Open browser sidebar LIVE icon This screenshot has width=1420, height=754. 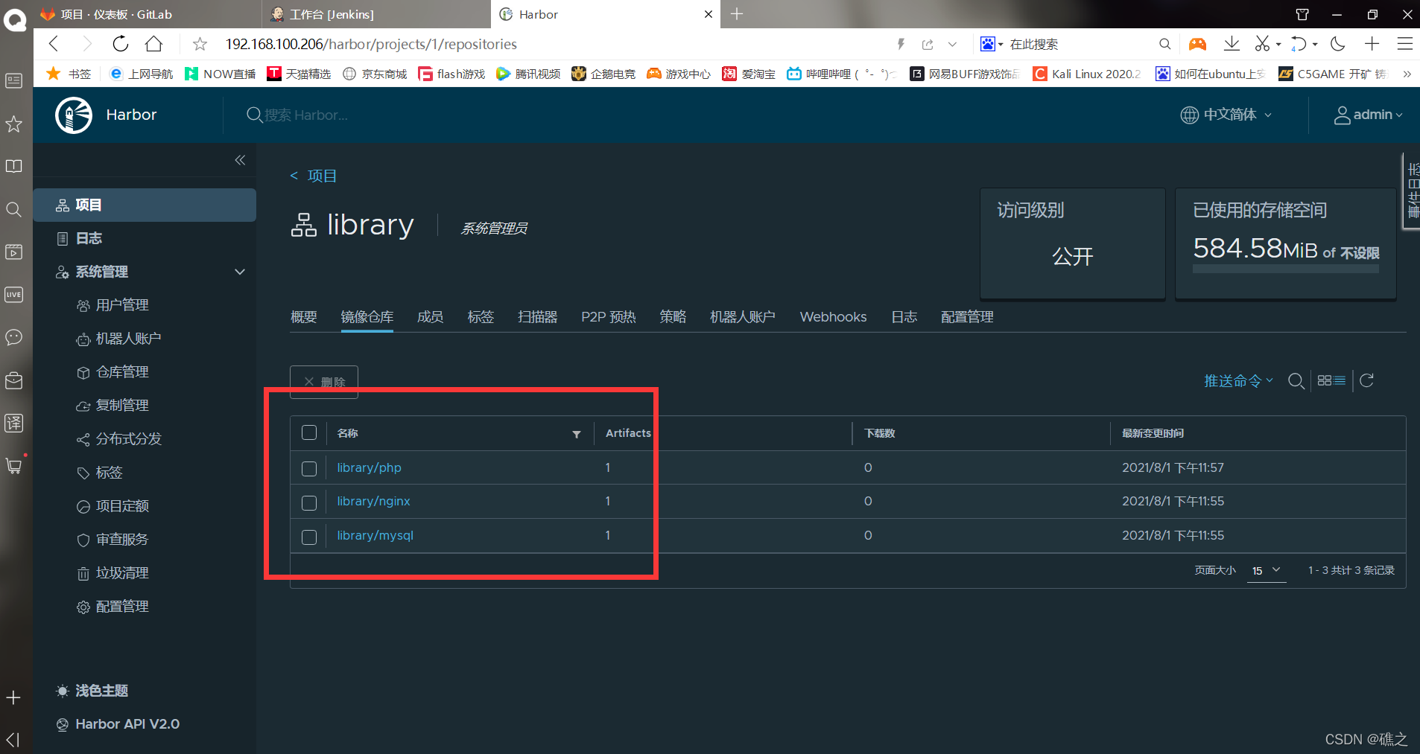tap(13, 295)
